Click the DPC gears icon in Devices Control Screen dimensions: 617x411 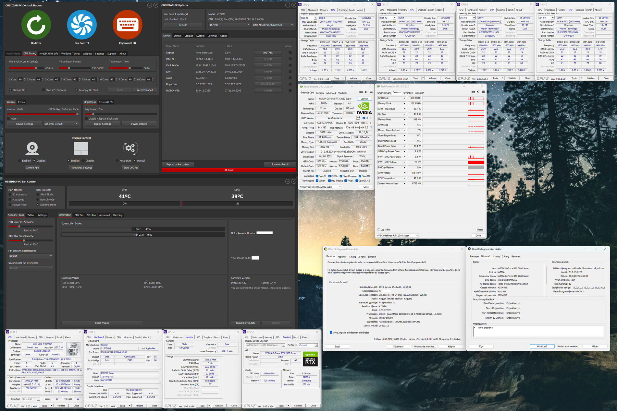[130, 148]
